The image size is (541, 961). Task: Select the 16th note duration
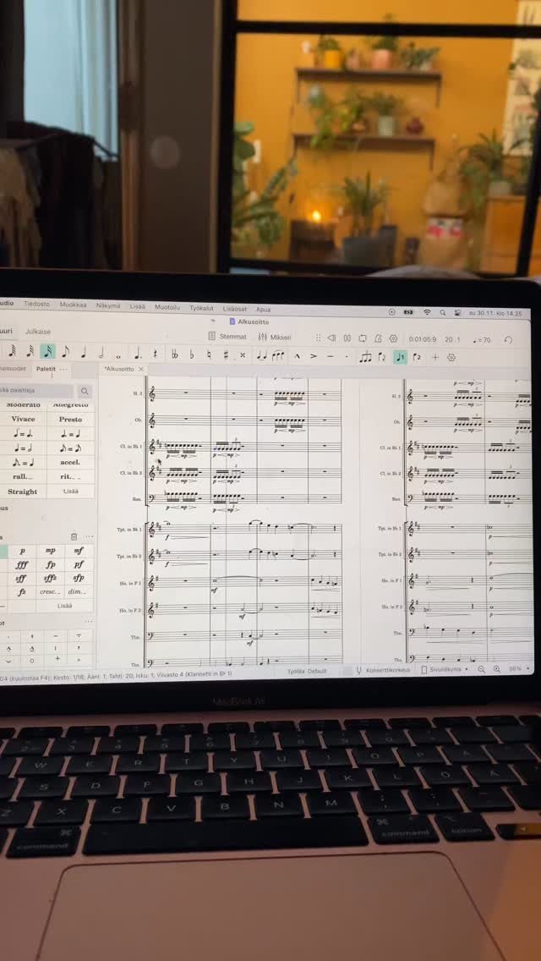point(47,353)
